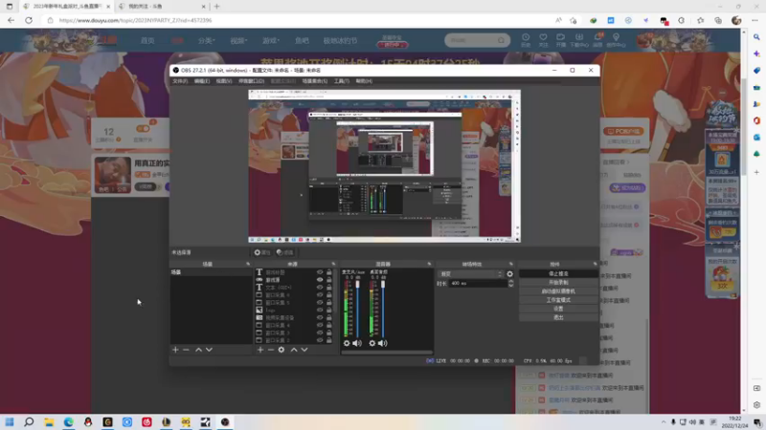Click the 退出 button in Controls
766x430 pixels.
[x=558, y=317]
